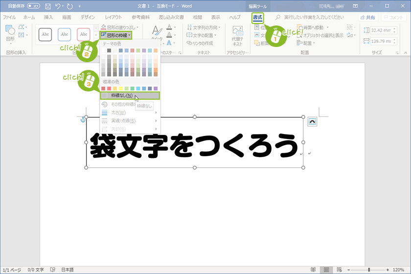Open 文字の配置 text alignment
The image size is (411, 274).
(x=201, y=35)
